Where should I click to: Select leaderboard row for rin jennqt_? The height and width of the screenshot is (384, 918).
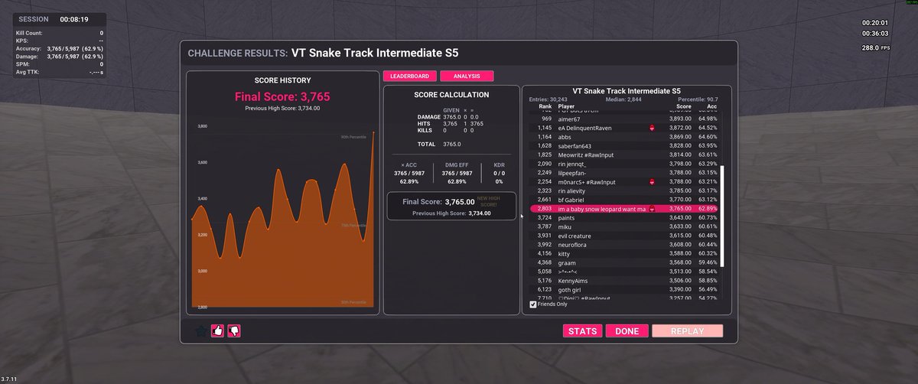(x=623, y=164)
